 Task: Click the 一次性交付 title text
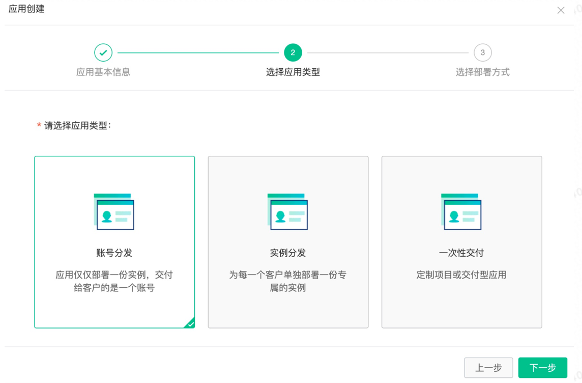(461, 253)
